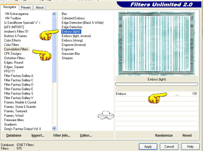203x151 pixels.
Task: Click the Database button
Action: pyautogui.click(x=14, y=136)
